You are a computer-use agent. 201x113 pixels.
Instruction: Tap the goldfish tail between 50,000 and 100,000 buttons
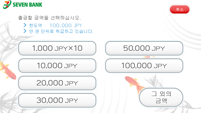[149, 57]
